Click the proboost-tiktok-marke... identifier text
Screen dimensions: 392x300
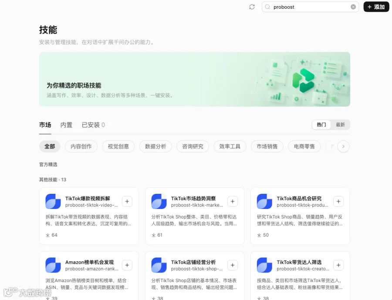point(197,205)
